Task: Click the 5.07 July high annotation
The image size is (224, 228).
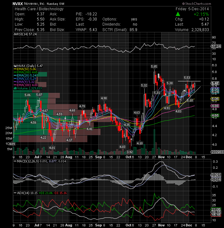Action: point(39,95)
